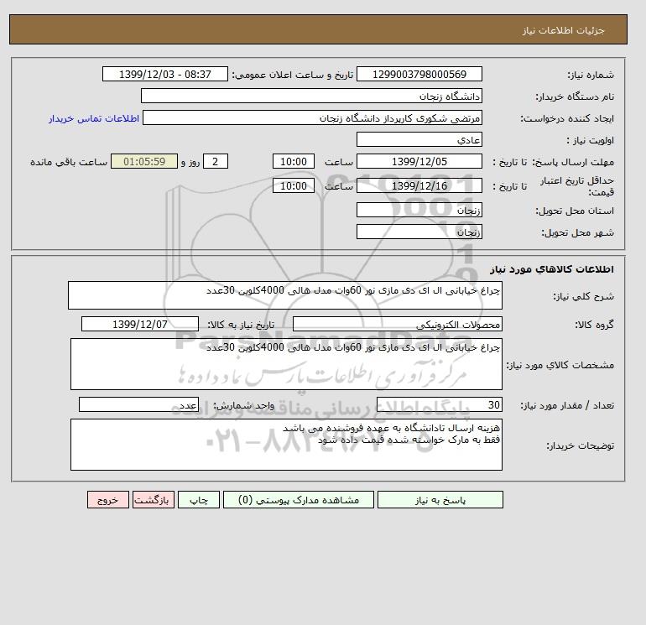Click the مشخصات کالای مورد نیاز label
The height and width of the screenshot is (625, 646).
[x=560, y=365]
